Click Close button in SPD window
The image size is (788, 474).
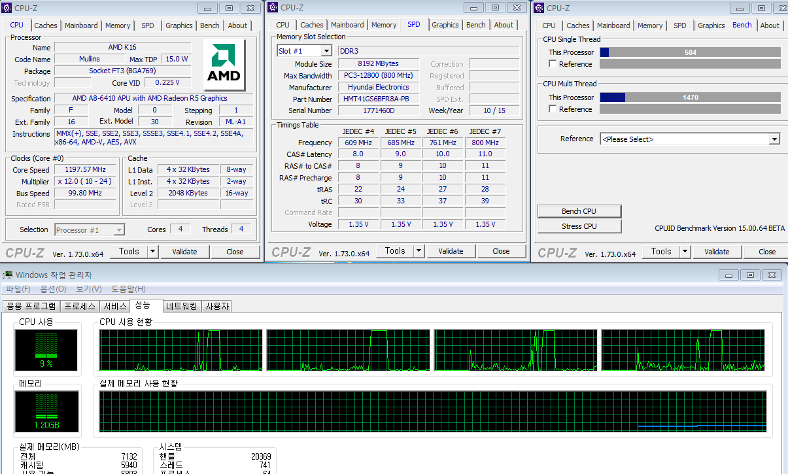[x=501, y=251]
